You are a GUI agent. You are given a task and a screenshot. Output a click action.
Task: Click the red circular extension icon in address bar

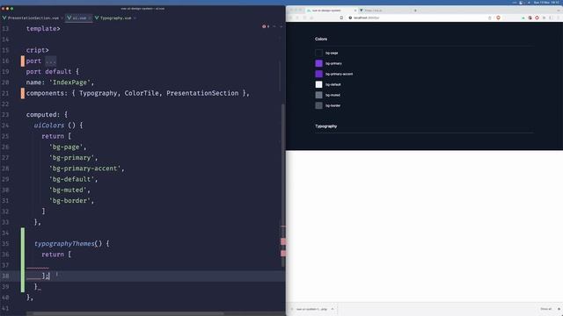pyautogui.click(x=498, y=18)
